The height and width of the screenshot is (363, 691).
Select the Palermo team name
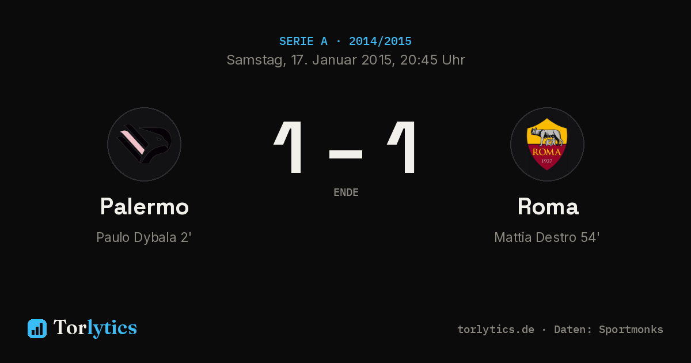pyautogui.click(x=144, y=206)
